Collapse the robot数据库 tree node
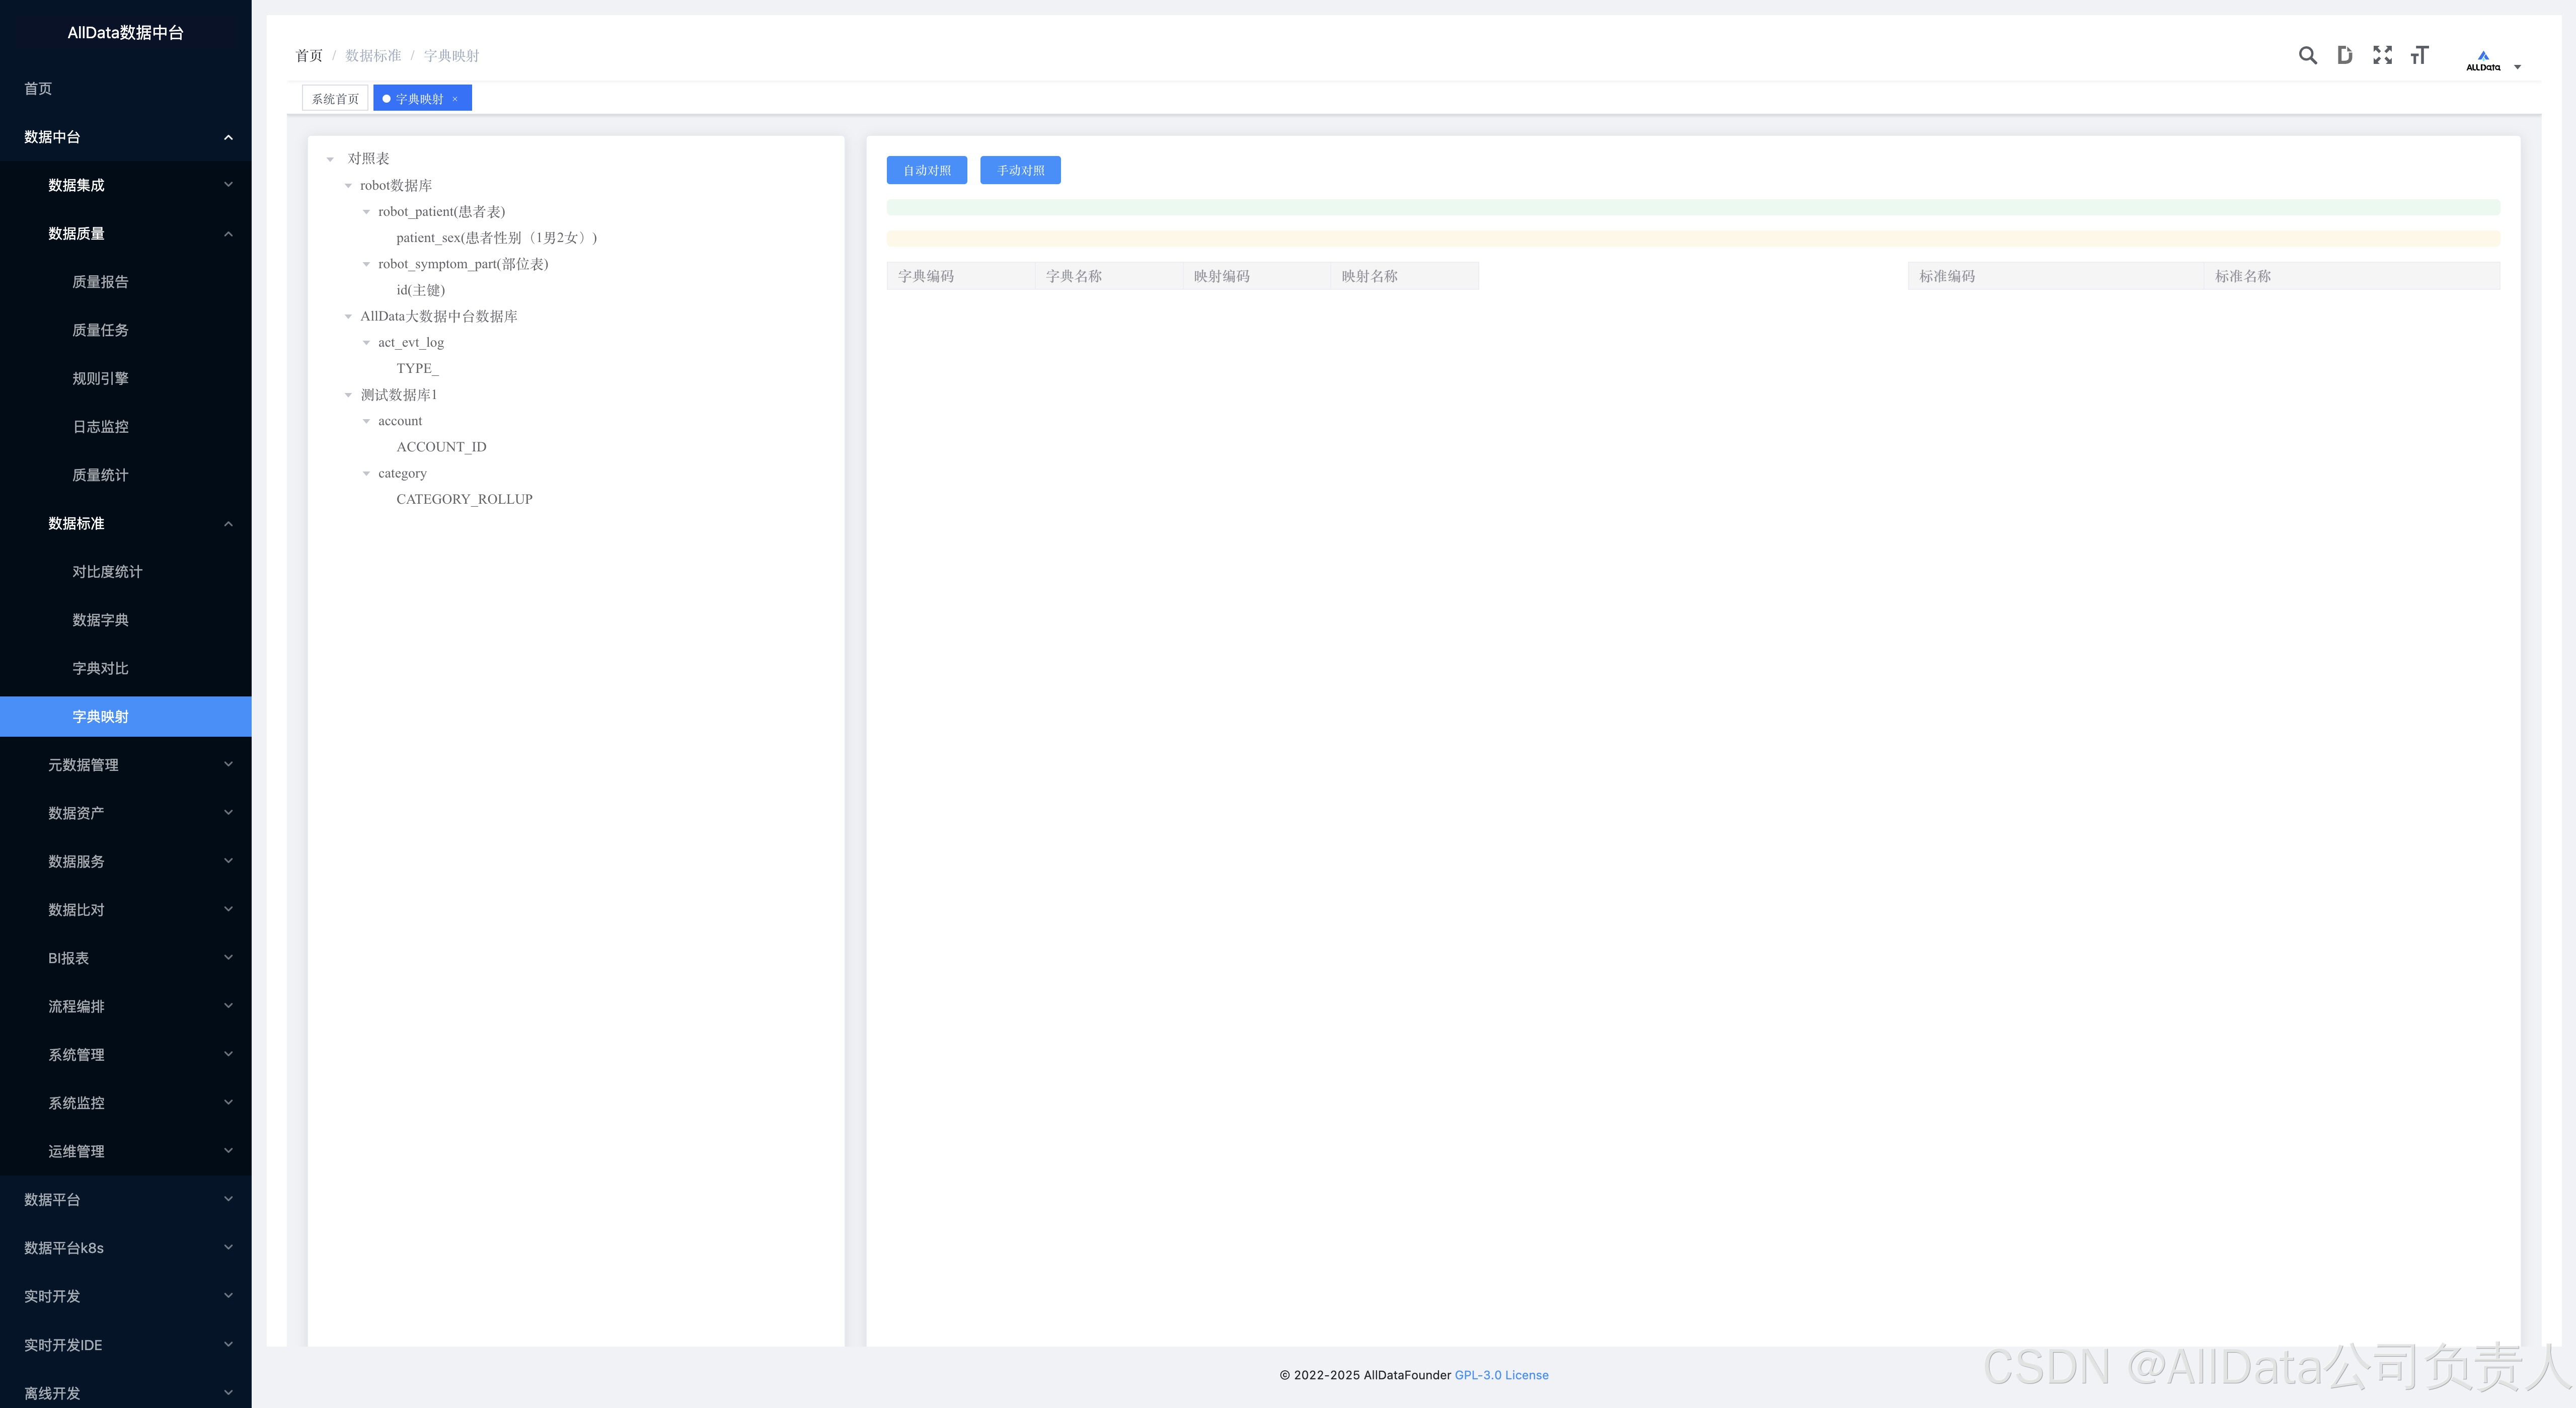This screenshot has height=1408, width=2576. coord(348,186)
